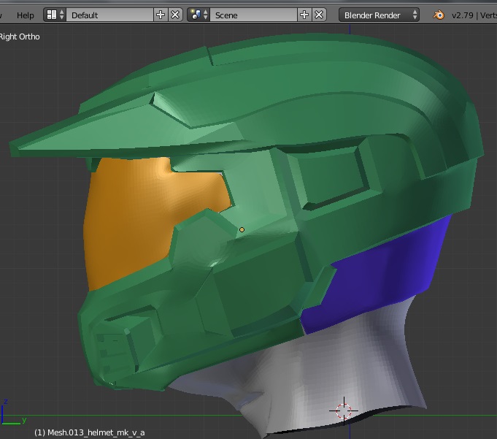Screen dimensions: 497x439
Task: Open the screen layout browser icon
Action: [55, 15]
